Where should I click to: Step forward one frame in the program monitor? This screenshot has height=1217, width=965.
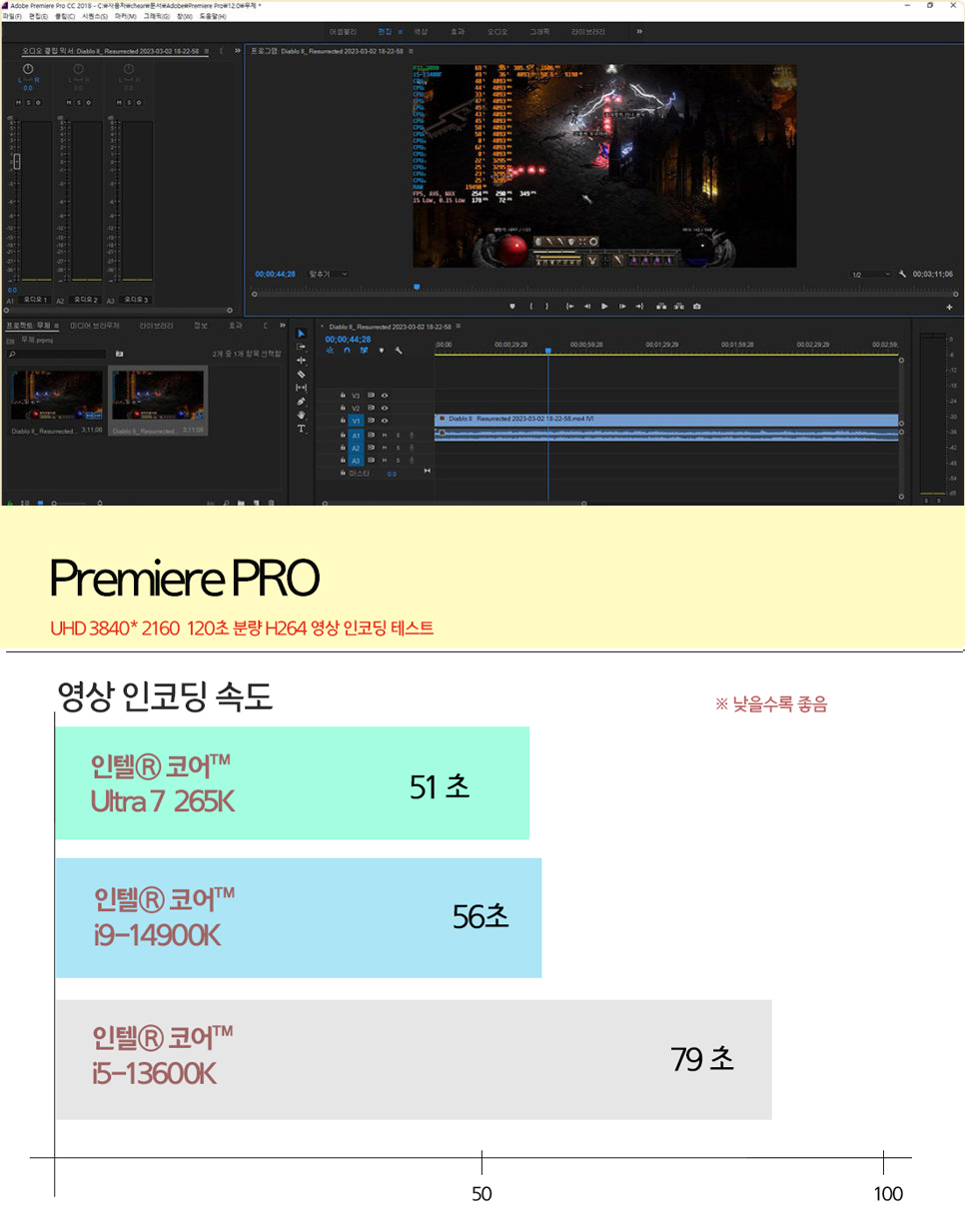[621, 306]
